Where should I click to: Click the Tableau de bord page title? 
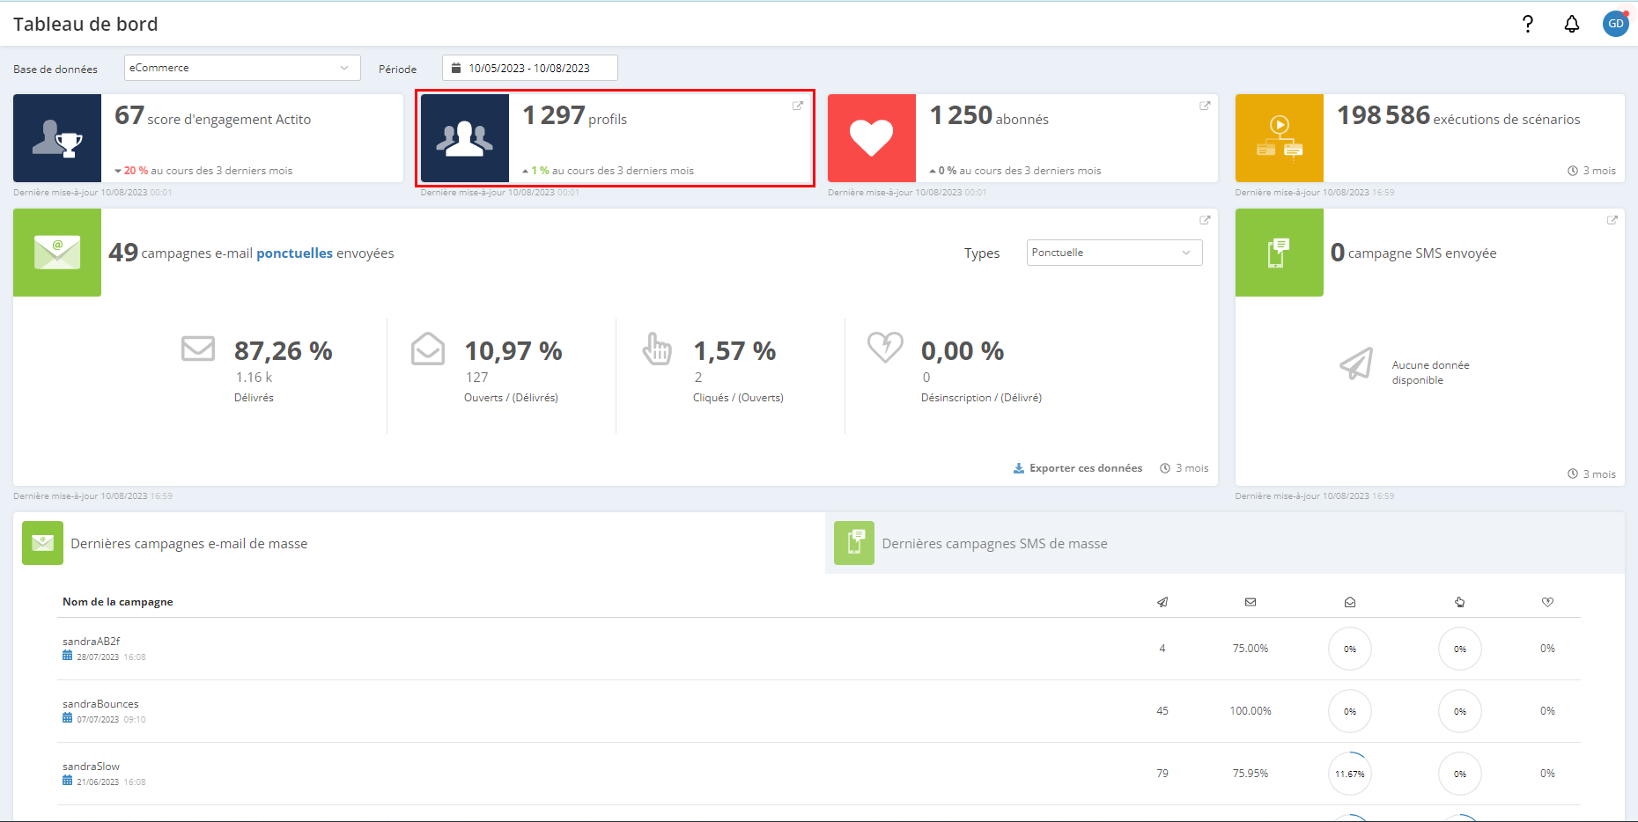(x=85, y=24)
